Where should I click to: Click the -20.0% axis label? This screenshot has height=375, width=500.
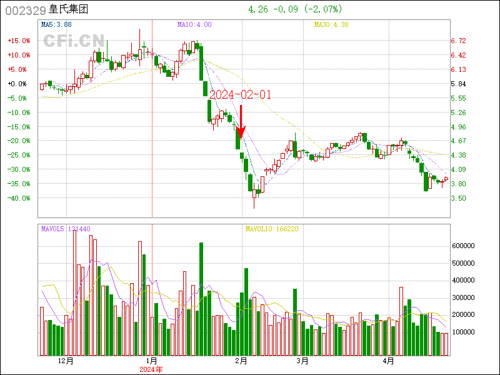19,141
